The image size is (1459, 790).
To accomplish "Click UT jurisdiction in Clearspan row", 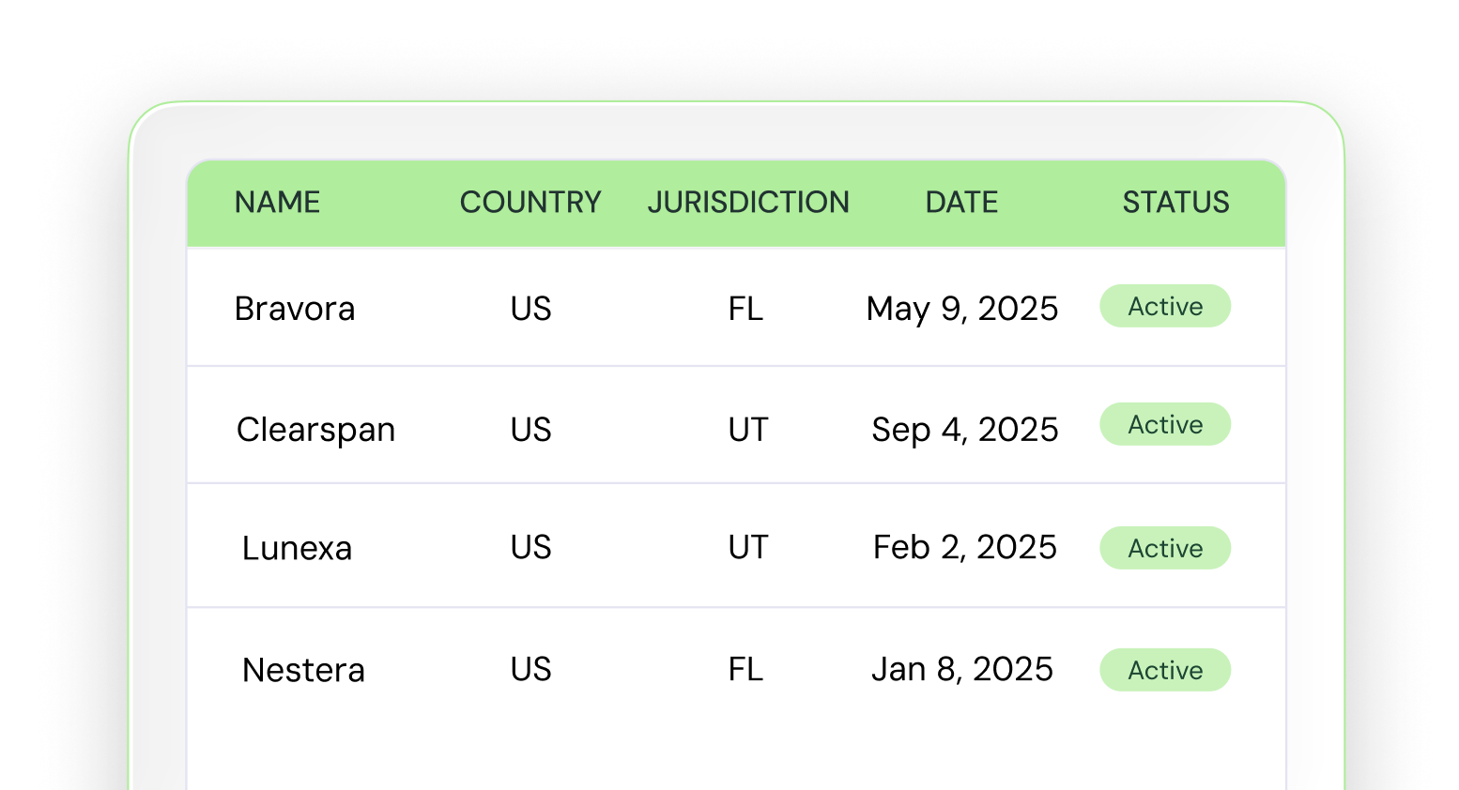I will point(748,430).
